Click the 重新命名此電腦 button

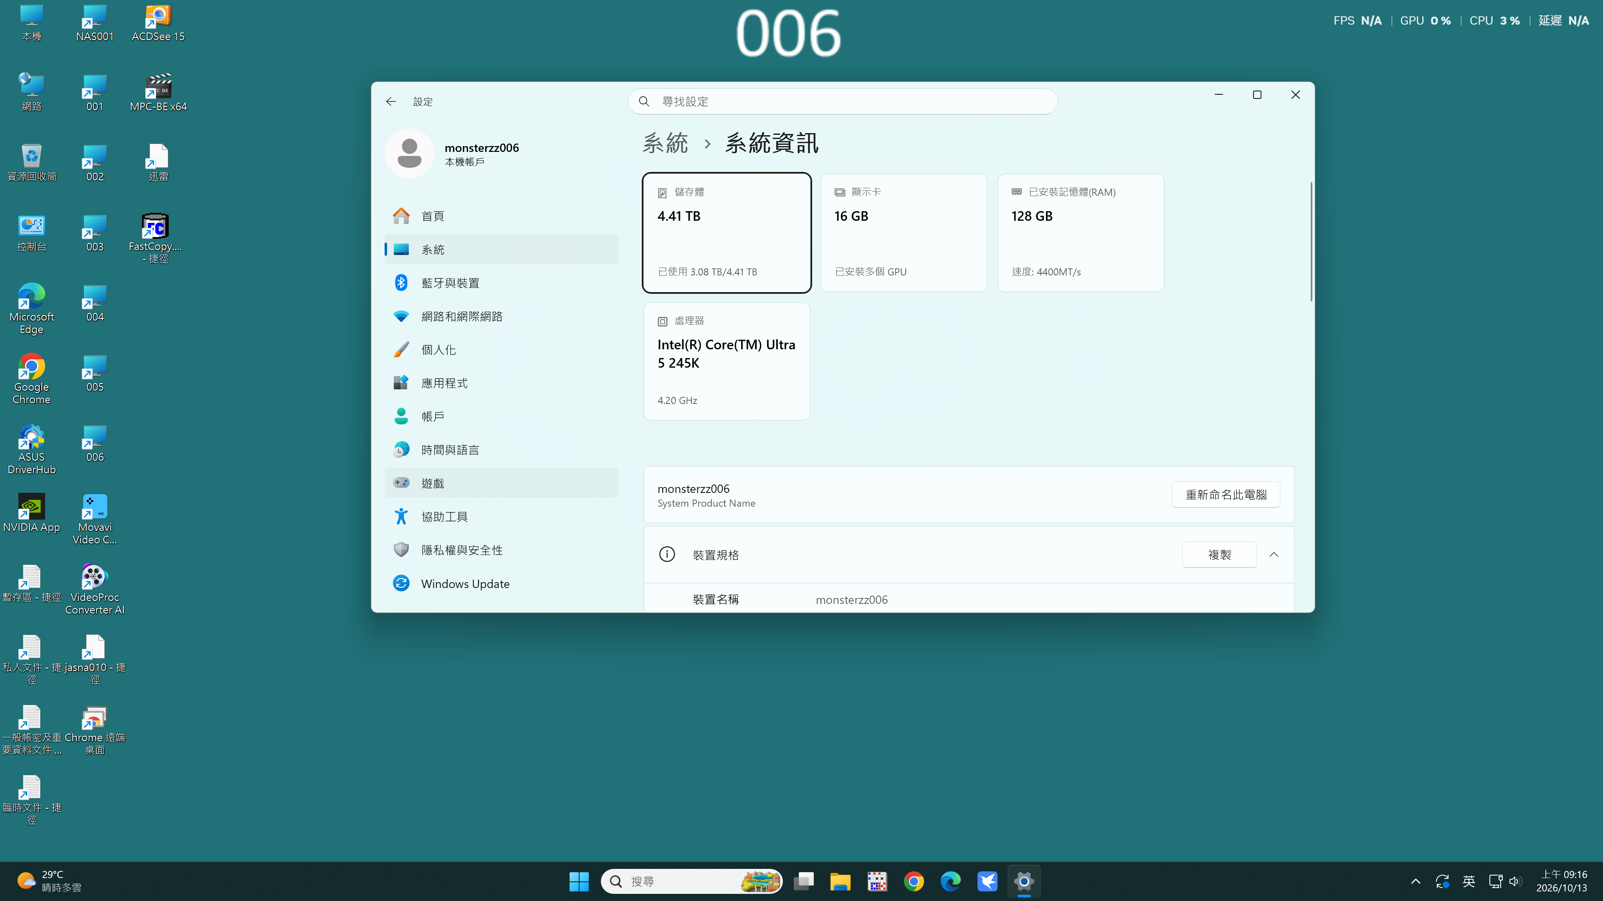coord(1226,495)
